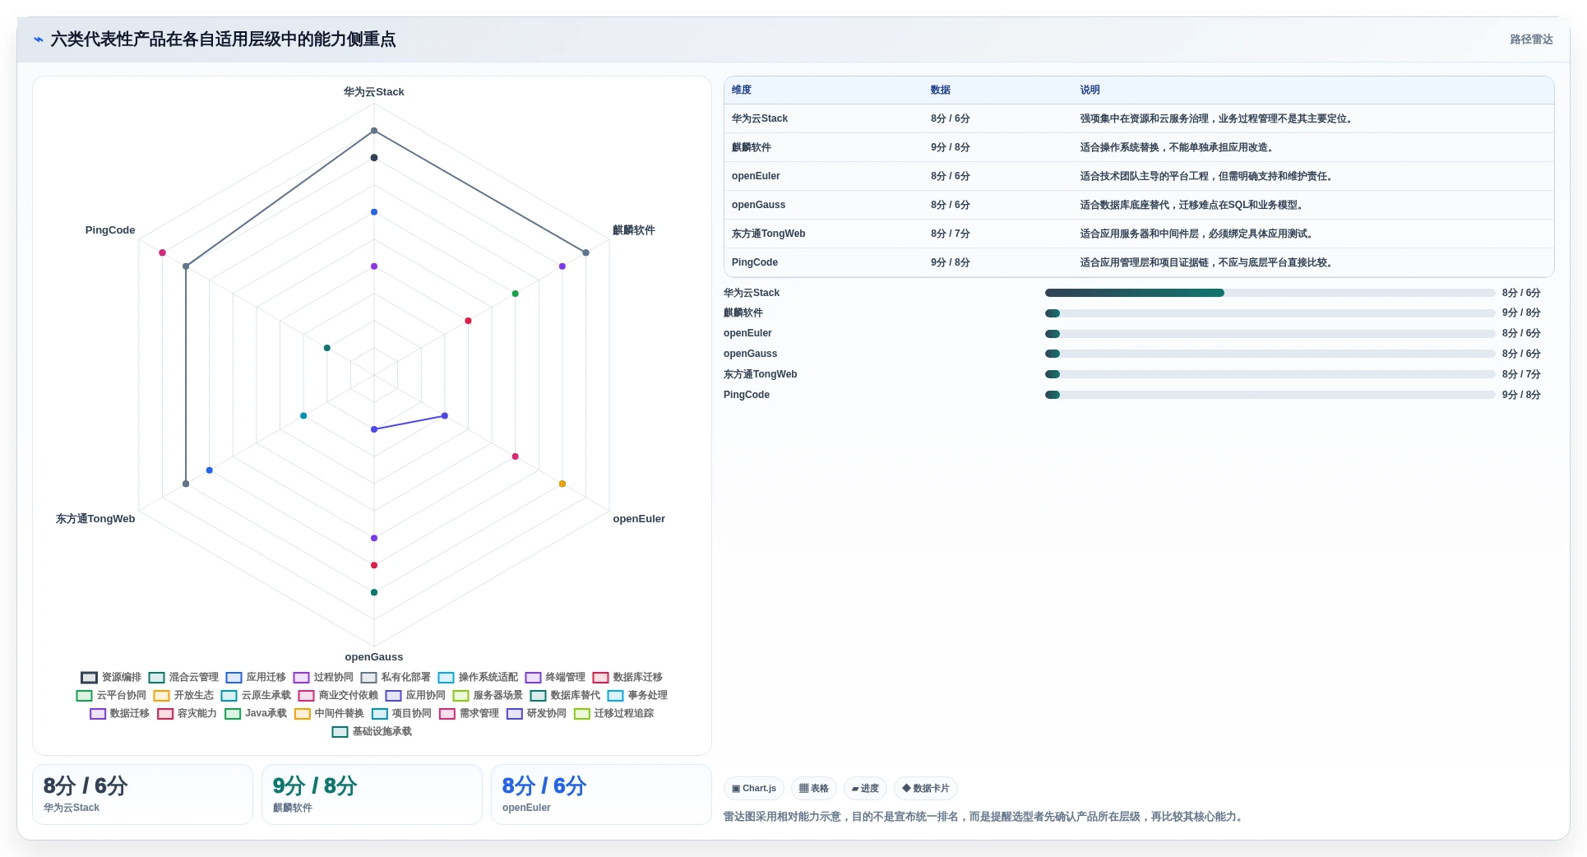Image resolution: width=1587 pixels, height=857 pixels.
Task: Toggle the 需求管理 legend entry
Action: (469, 713)
